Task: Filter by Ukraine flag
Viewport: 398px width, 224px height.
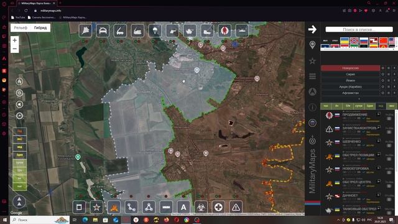Action: 345,40
